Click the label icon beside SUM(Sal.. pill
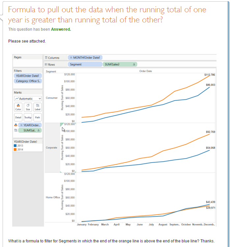 click(x=16, y=130)
